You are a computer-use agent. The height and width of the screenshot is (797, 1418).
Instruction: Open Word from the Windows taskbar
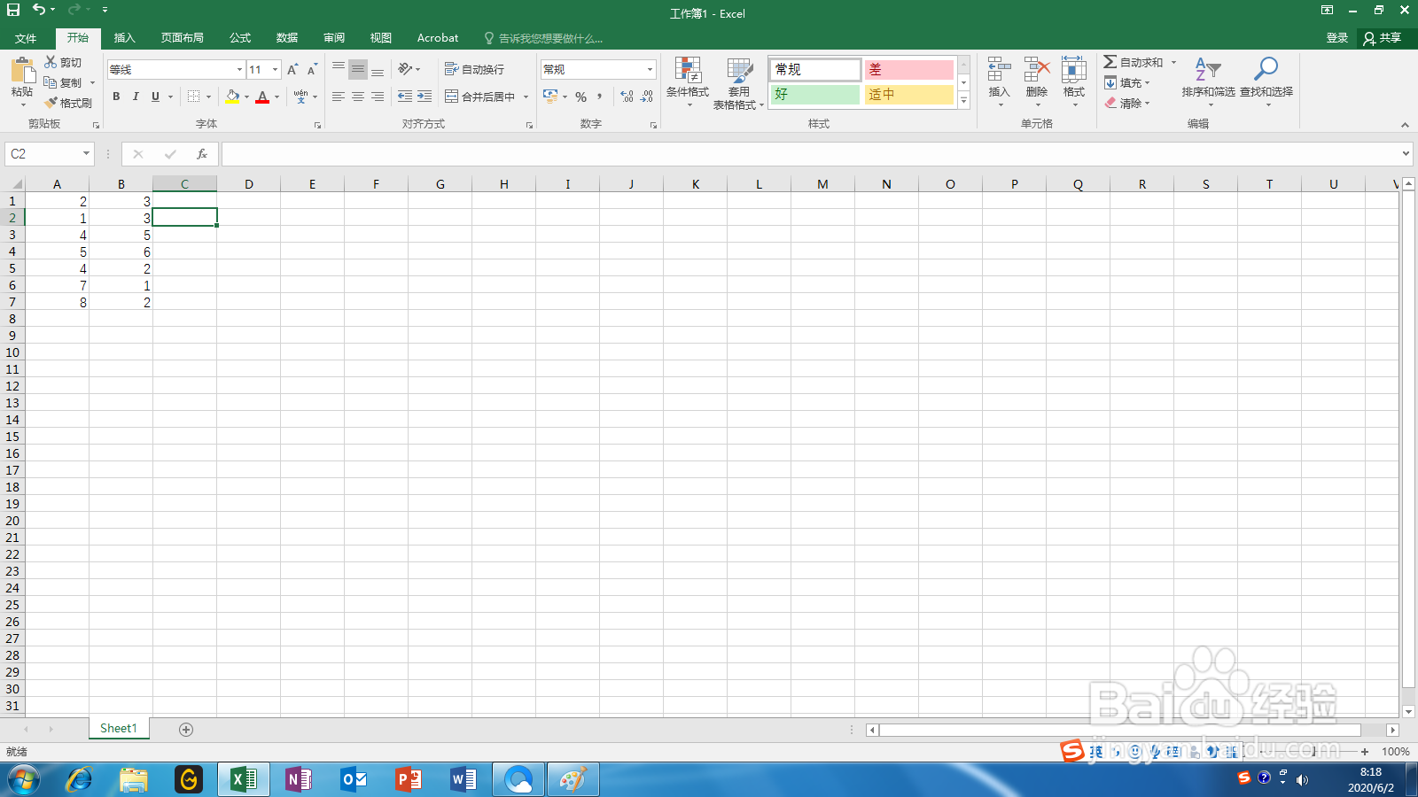(x=464, y=780)
